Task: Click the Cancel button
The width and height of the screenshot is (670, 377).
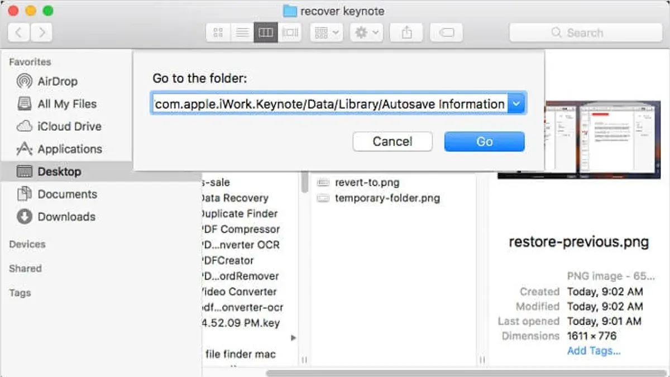Action: (393, 141)
